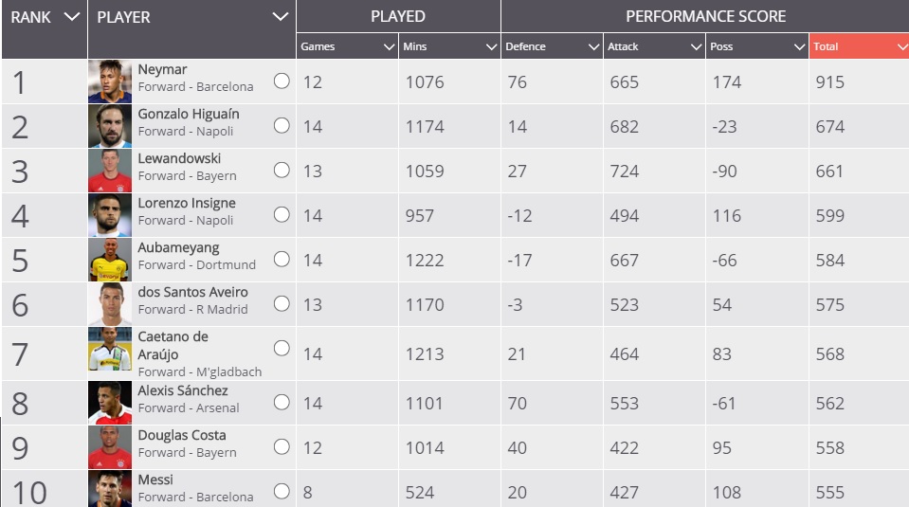Click Neymar's player photo
909x507 pixels.
point(110,81)
